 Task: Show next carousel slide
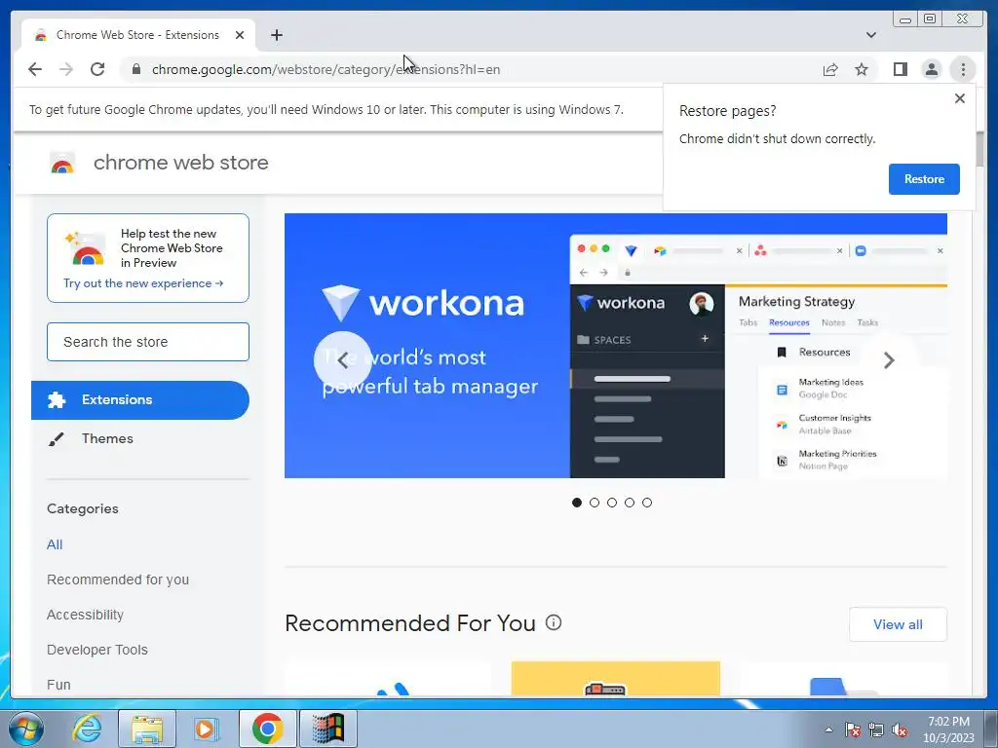coord(889,360)
